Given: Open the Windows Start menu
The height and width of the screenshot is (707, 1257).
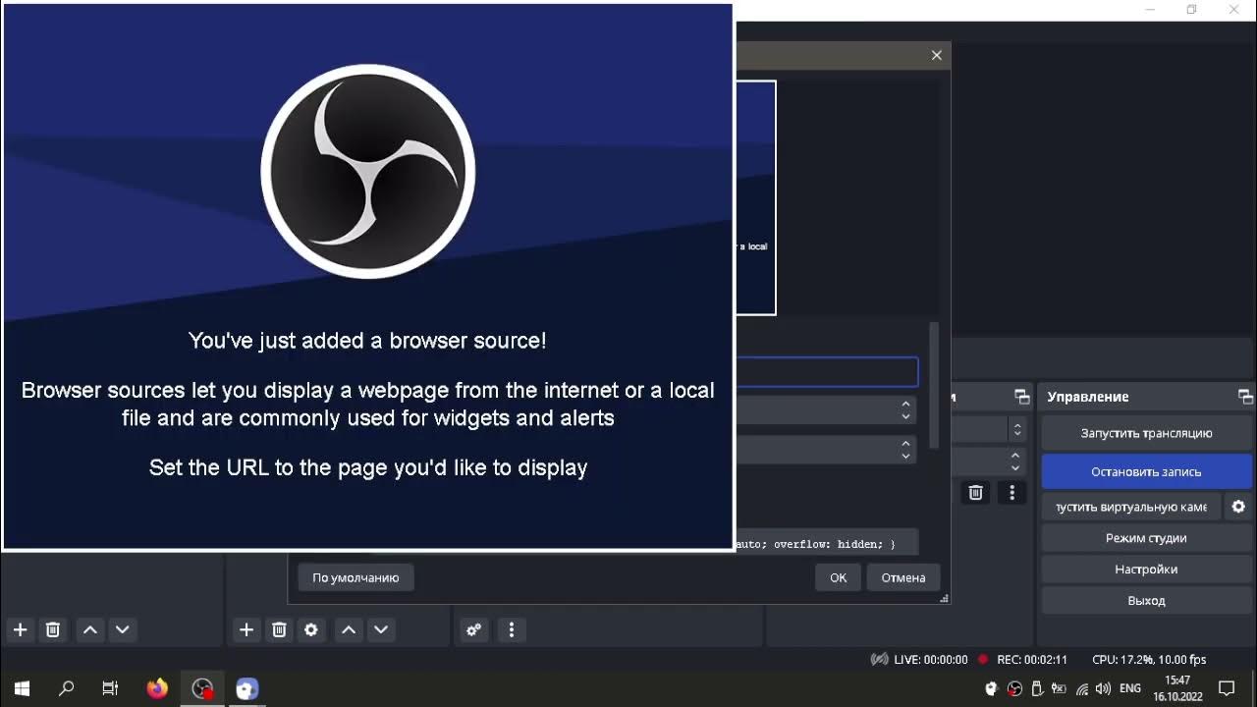Looking at the screenshot, I should point(22,688).
